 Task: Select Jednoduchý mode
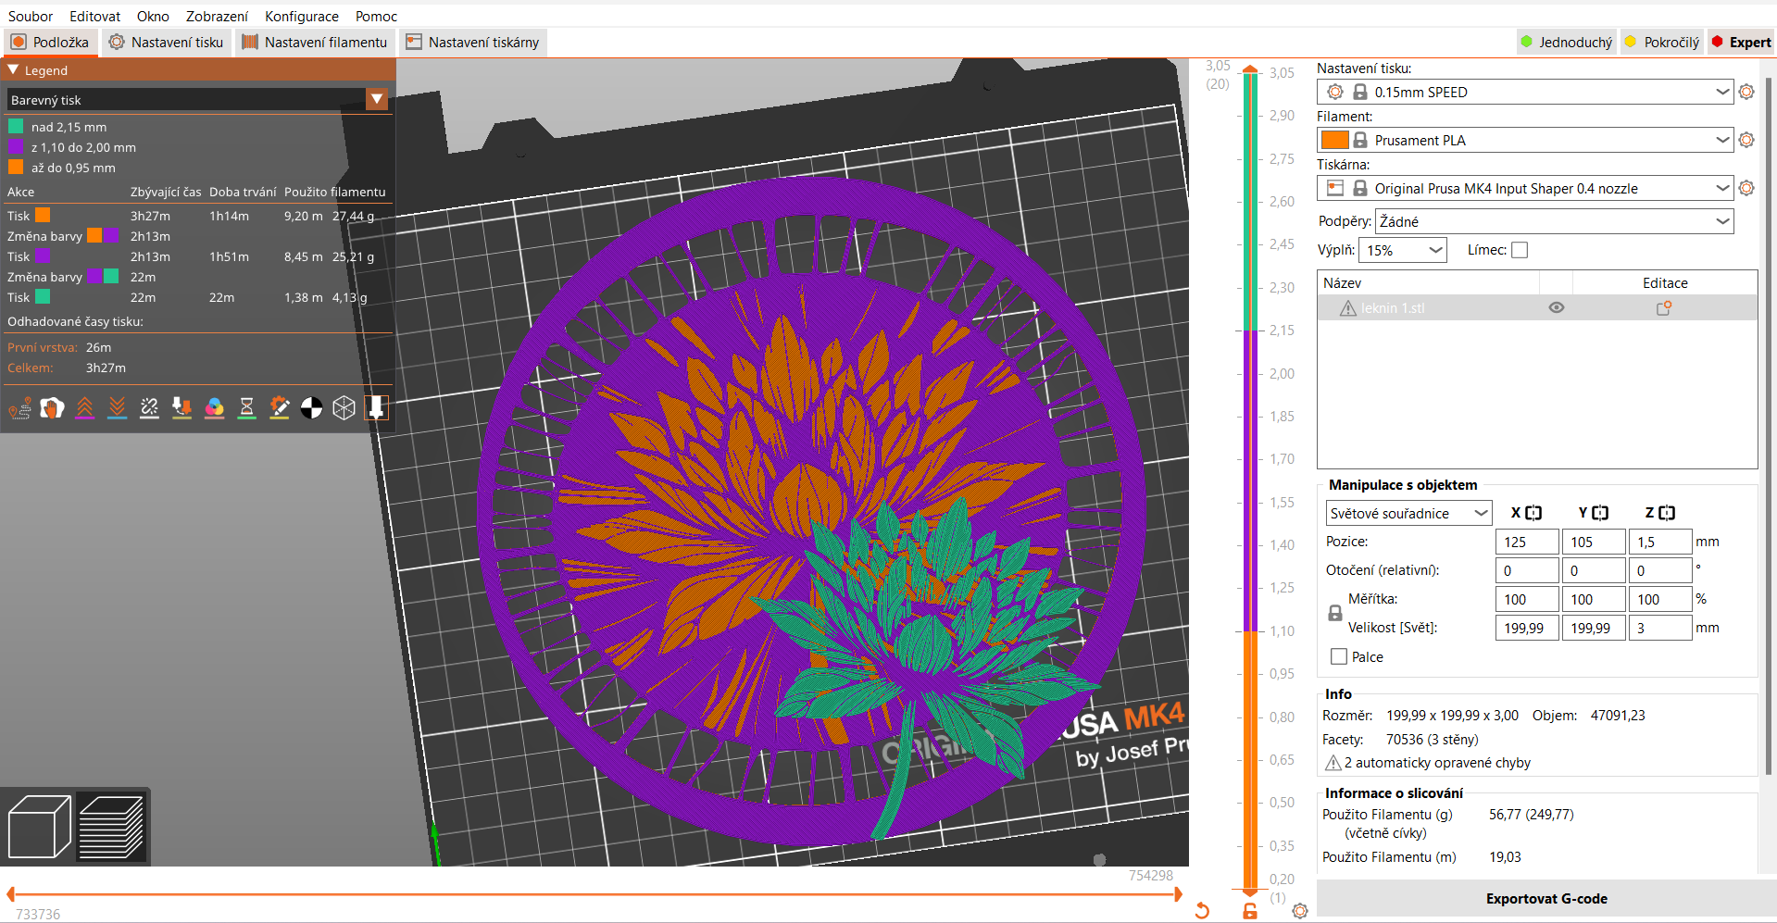[1567, 42]
